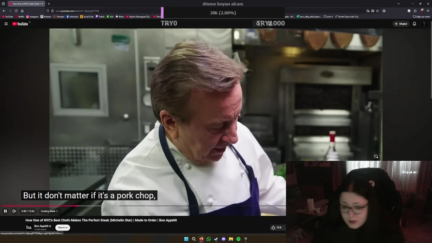Expand the Cooking Steak chapter list
Screen dimensions: 432x243
point(49,211)
